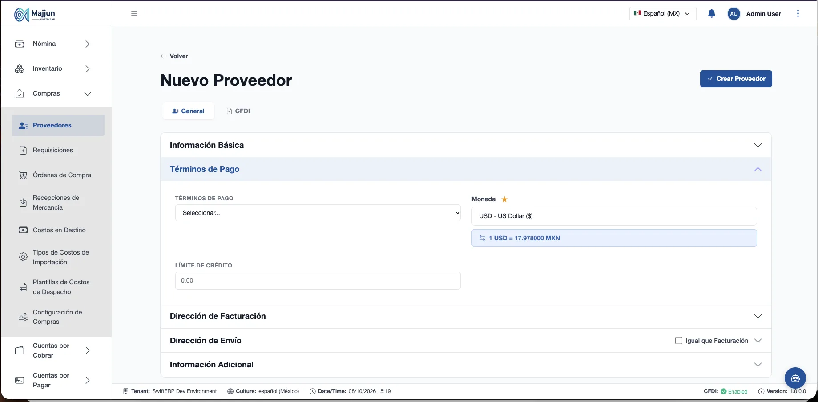Image resolution: width=818 pixels, height=402 pixels.
Task: Toggle sidebar with hamburger menu icon
Action: pyautogui.click(x=134, y=13)
